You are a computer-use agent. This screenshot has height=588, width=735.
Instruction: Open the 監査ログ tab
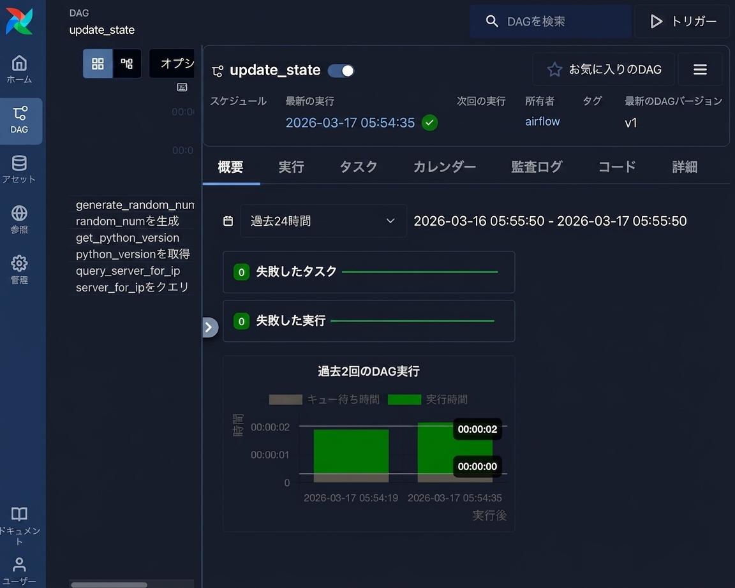coord(536,167)
